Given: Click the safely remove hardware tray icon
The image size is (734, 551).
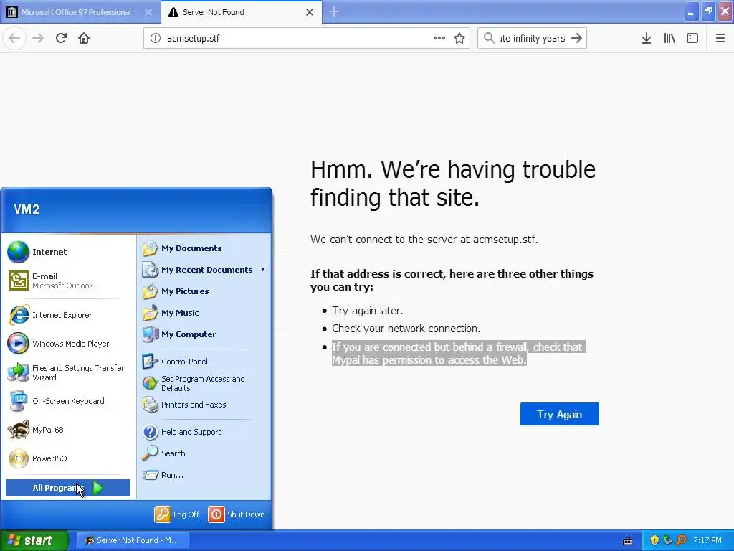Looking at the screenshot, I should click(667, 540).
